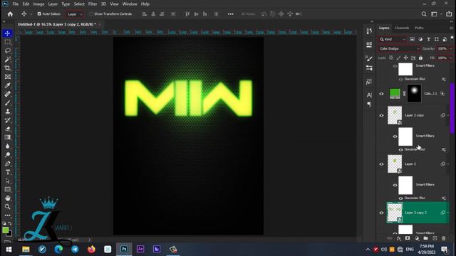Switch to the Paths tab
Image resolution: width=456 pixels, height=256 pixels.
pos(419,28)
